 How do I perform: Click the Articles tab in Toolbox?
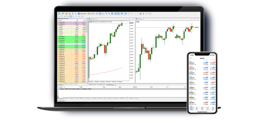[x=115, y=98]
